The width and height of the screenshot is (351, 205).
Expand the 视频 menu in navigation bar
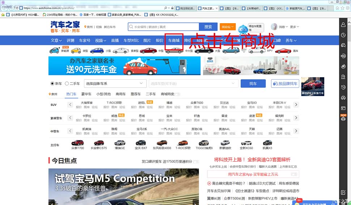click(x=101, y=40)
